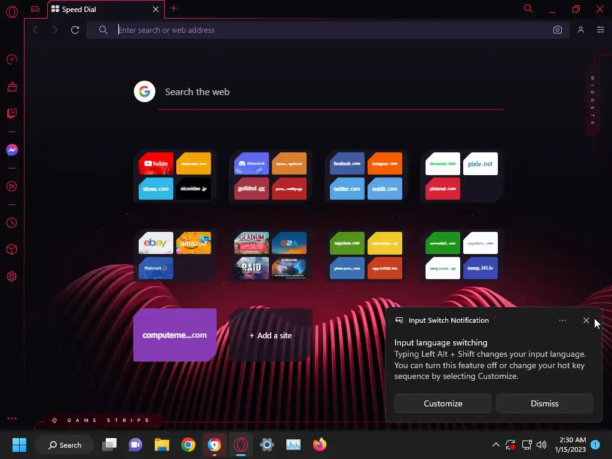Viewport: 612px width, 459px height.
Task: Open Settings gear in Opera sidebar
Action: point(12,276)
